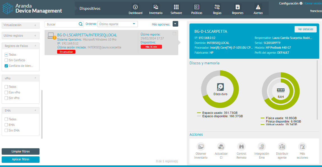Check the Todos checkbox under vPro
This screenshot has width=322, height=167.
coord(6,87)
